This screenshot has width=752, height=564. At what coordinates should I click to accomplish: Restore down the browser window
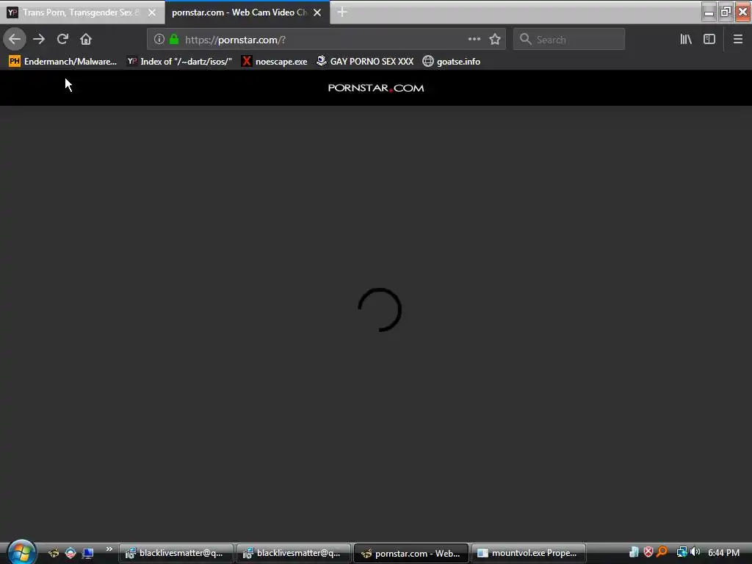726,12
